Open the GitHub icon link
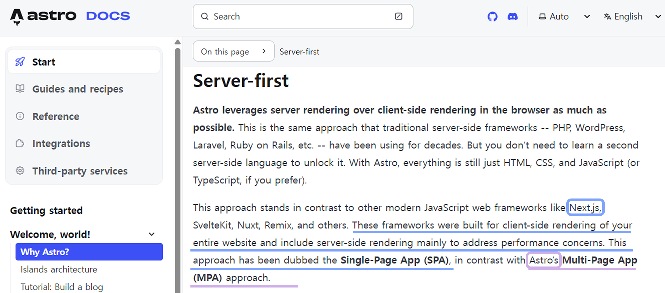665x293 pixels. pos(492,17)
